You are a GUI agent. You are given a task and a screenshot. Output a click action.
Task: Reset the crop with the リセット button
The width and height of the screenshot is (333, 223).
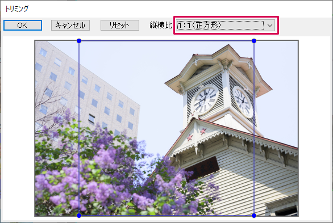(x=120, y=25)
